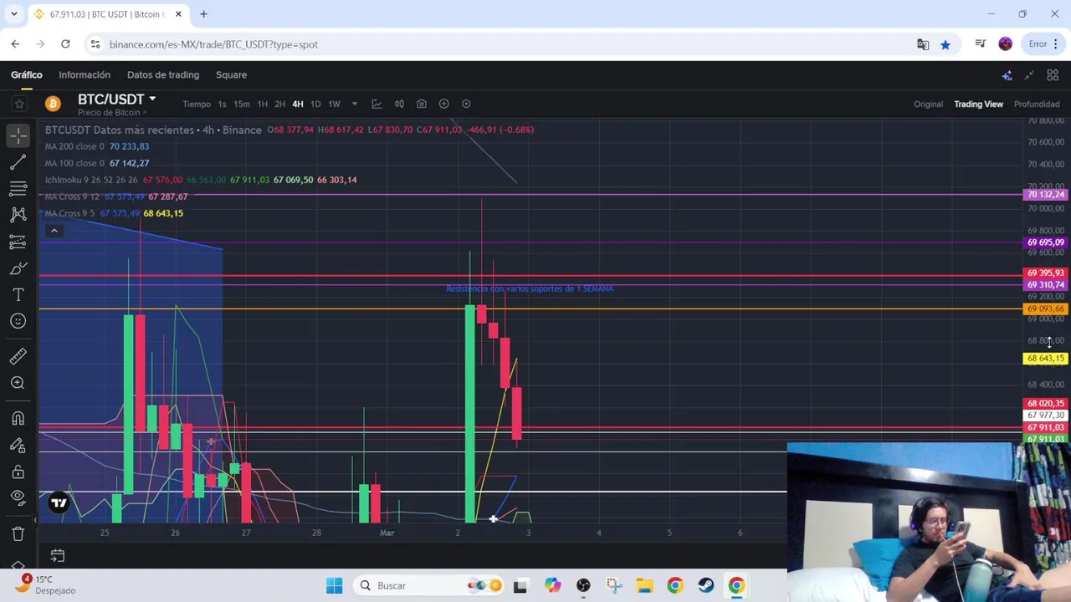Image resolution: width=1071 pixels, height=602 pixels.
Task: Open the Windows Start menu
Action: 334,585
